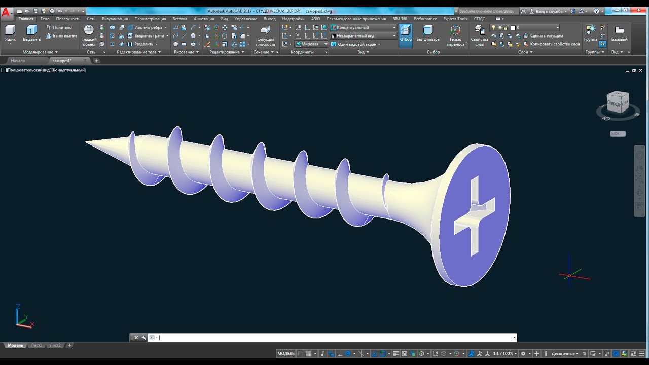
Task: Open the Поверхность ribbon tab
Action: (68, 19)
